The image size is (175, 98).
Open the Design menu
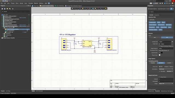[x=21, y=3]
